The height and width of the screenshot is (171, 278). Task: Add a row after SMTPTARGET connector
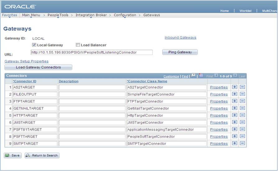click(234, 143)
